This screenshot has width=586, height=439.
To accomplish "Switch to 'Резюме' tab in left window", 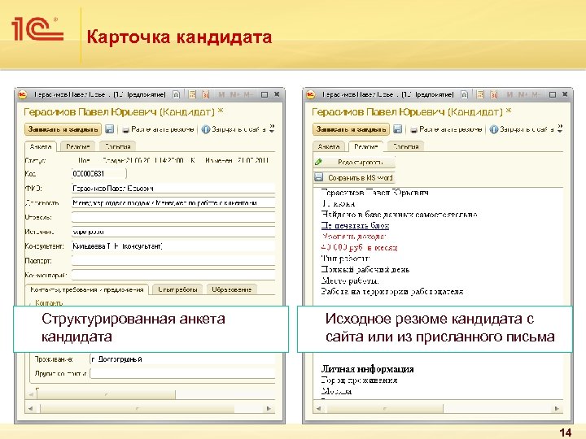I will (78, 146).
